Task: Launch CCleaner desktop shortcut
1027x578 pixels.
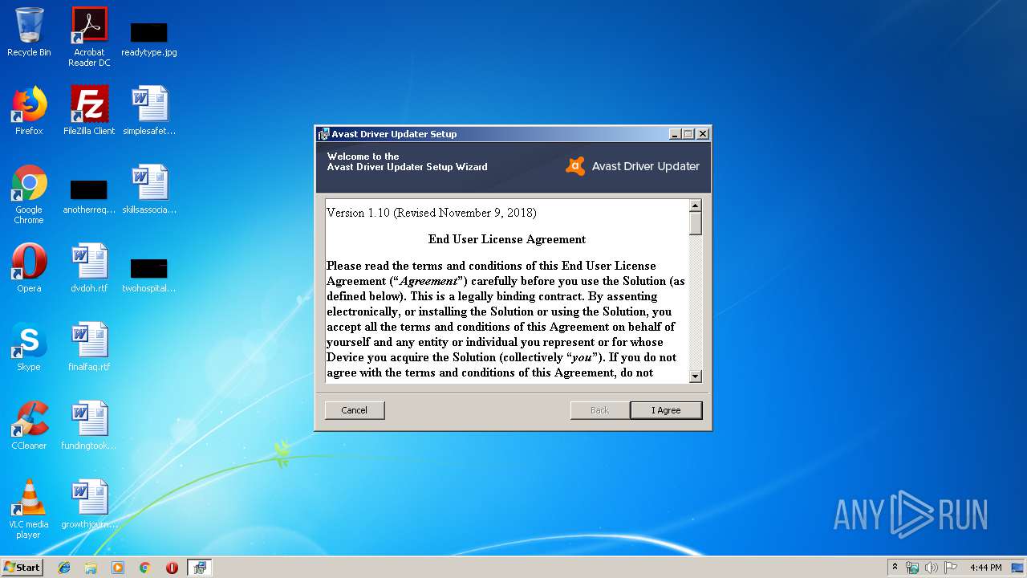Action: click(x=29, y=425)
